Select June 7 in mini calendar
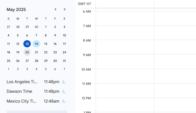 pos(64,69)
